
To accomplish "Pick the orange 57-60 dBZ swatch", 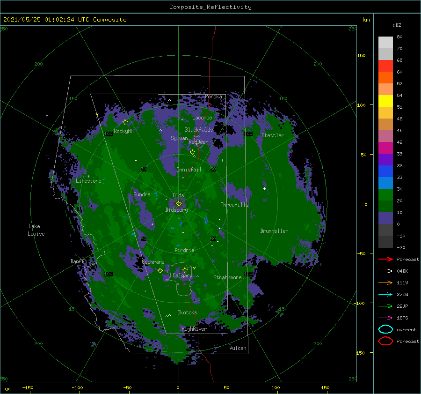I will click(385, 78).
